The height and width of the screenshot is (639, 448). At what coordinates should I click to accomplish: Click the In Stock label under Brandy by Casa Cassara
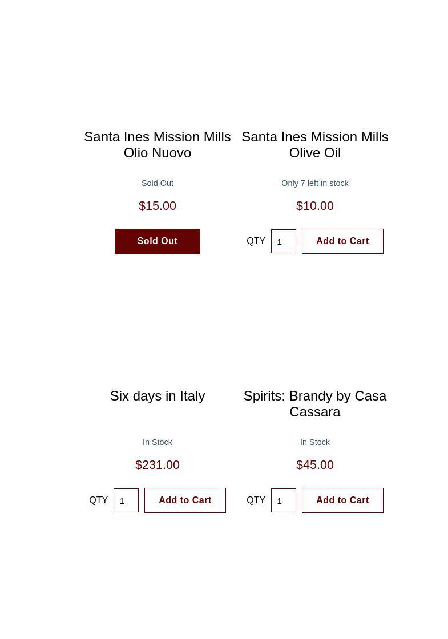click(x=315, y=442)
